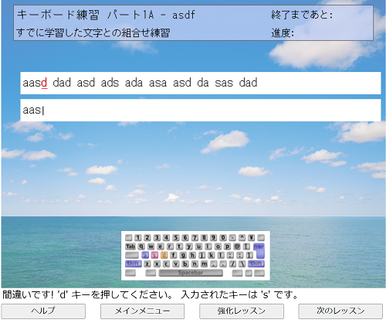This screenshot has height=323, width=386.
Task: Go to メインメニュー (Main Menu)
Action: point(142,311)
